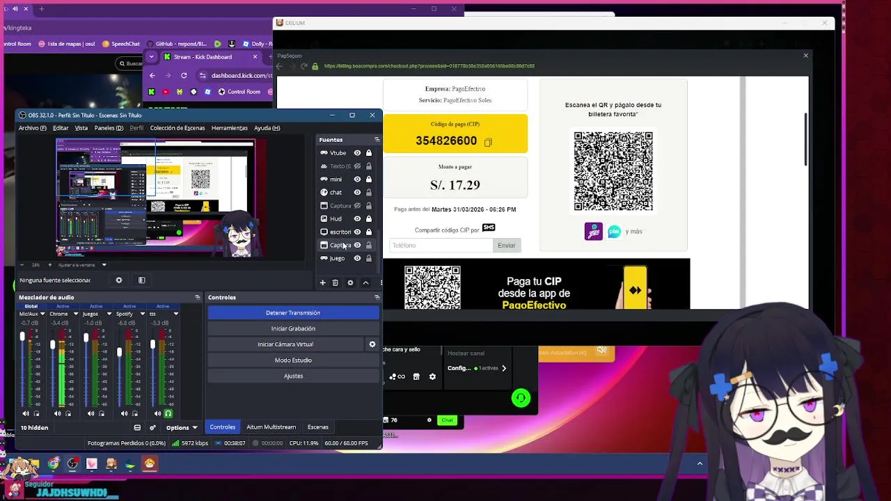Hide the Hud source
This screenshot has width=891, height=501.
point(357,218)
